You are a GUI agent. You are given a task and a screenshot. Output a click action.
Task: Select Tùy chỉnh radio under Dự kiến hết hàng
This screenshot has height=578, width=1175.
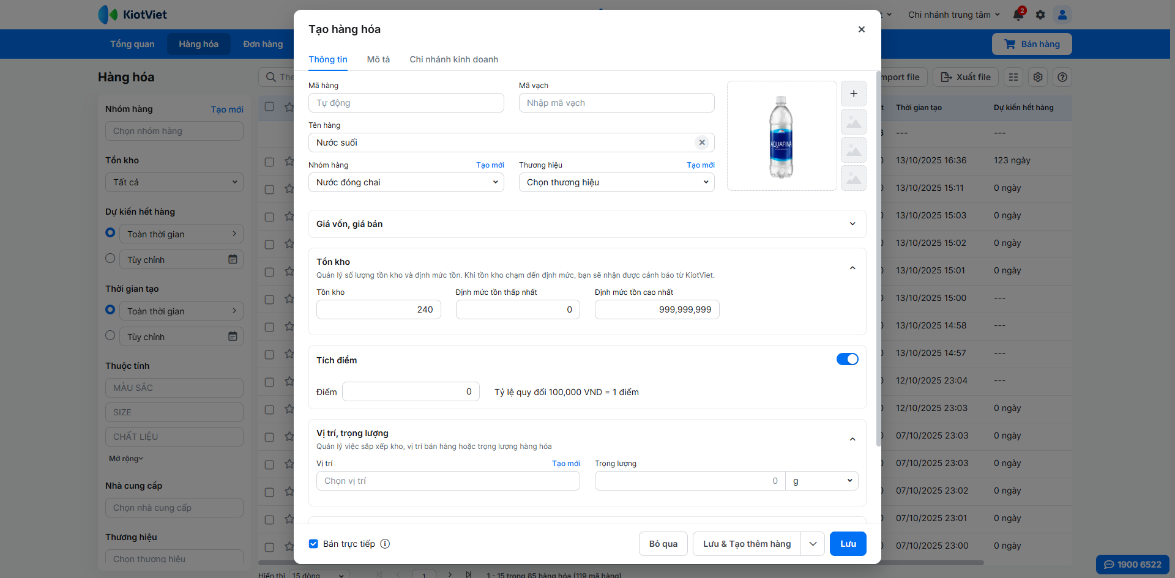coord(110,259)
